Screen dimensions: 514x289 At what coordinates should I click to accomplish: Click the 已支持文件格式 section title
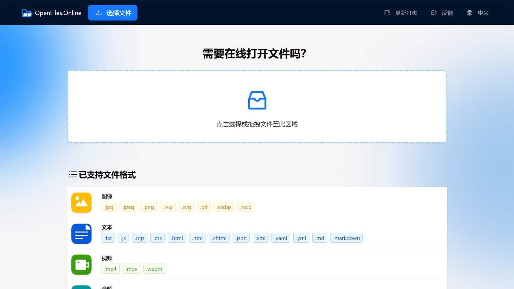(x=107, y=175)
